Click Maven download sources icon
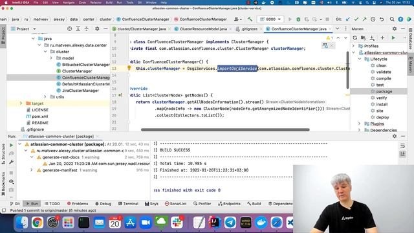This screenshot has height=233, width=414. (372, 38)
